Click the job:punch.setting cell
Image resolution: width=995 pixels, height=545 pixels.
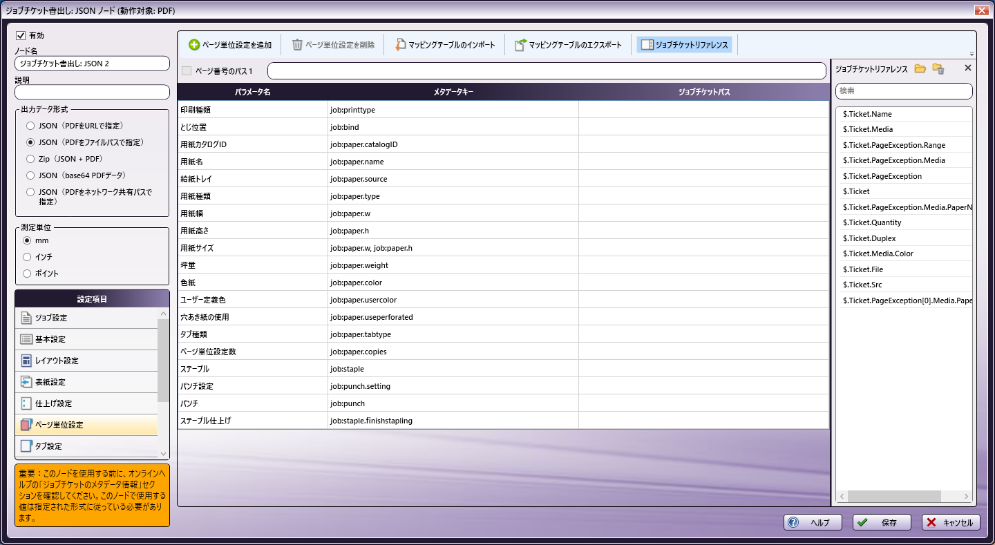click(453, 386)
